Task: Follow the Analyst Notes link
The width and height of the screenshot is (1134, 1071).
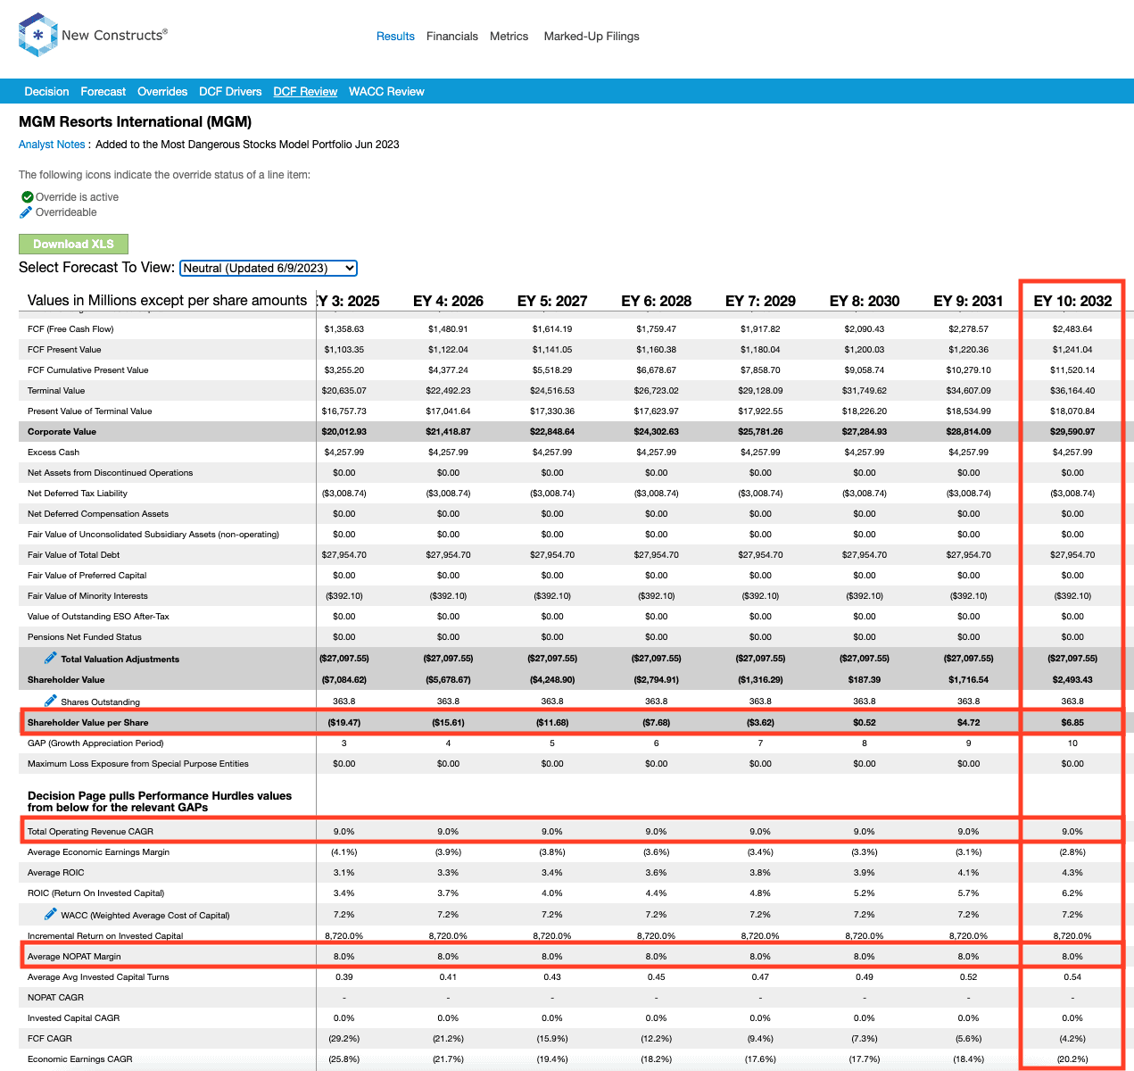Action: pyautogui.click(x=52, y=145)
